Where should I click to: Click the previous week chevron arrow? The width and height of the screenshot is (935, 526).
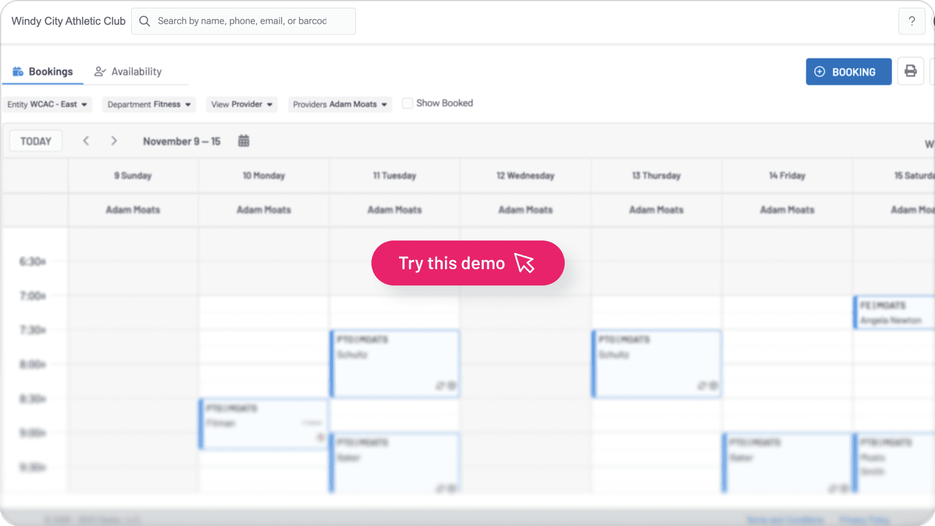tap(86, 140)
